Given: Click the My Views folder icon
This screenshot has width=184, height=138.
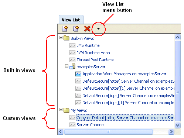Looking at the screenshot, I should point(67,110).
